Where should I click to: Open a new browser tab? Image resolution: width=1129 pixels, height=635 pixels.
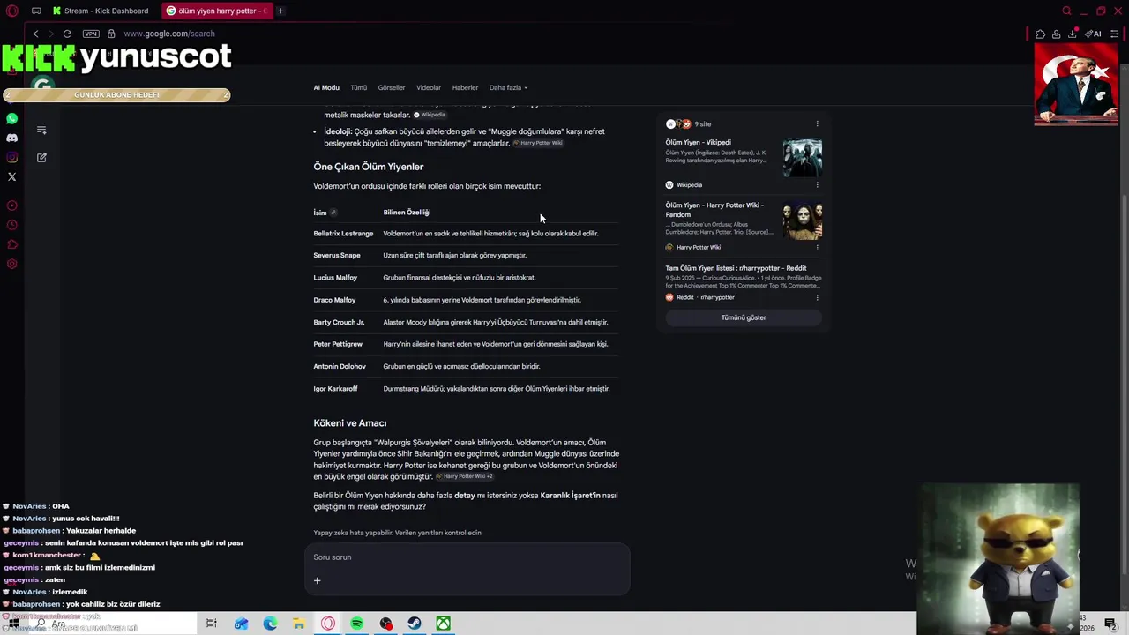click(x=280, y=11)
